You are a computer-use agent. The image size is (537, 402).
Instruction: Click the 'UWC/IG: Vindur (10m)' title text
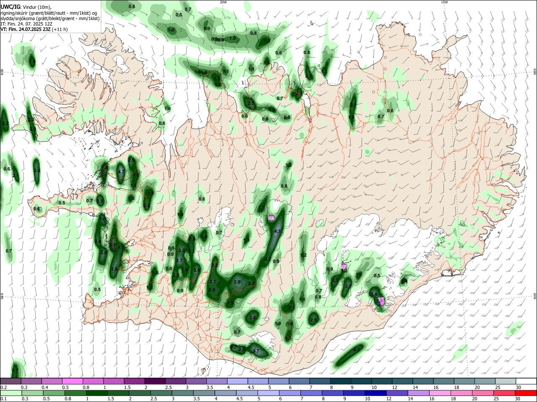(x=26, y=7)
